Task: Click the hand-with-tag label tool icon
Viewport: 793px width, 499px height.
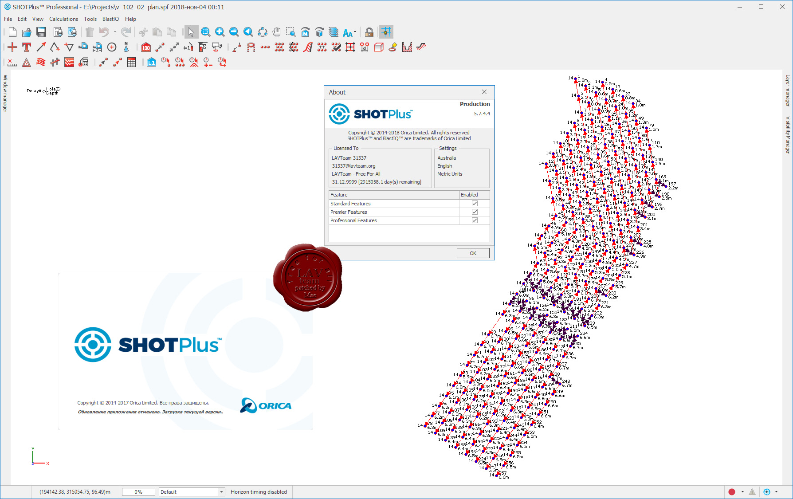Action: (x=393, y=47)
